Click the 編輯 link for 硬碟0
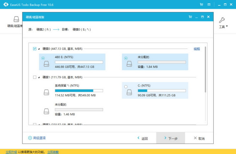236x154 pixels. click(x=197, y=49)
